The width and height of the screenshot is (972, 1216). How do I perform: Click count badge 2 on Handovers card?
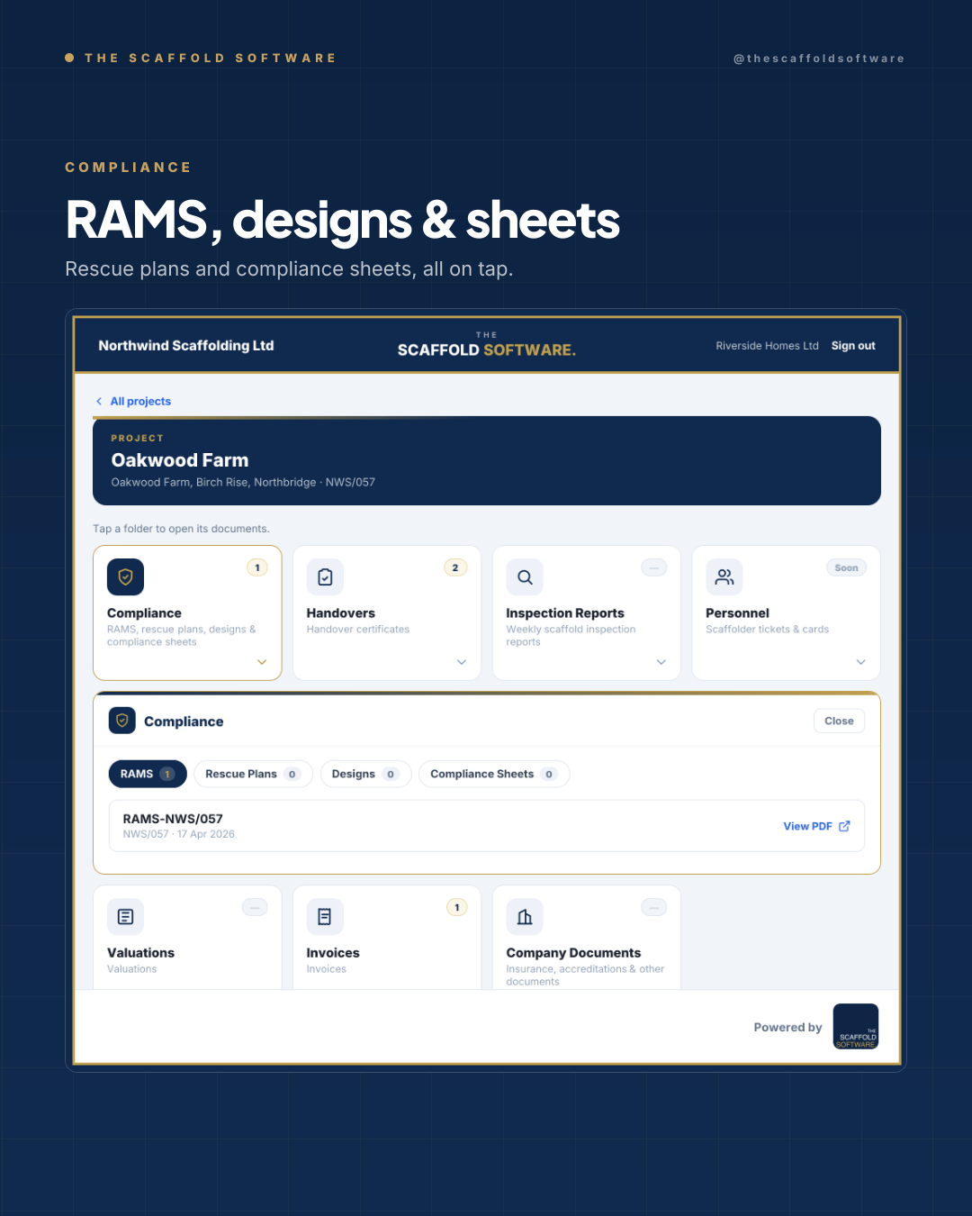point(455,567)
